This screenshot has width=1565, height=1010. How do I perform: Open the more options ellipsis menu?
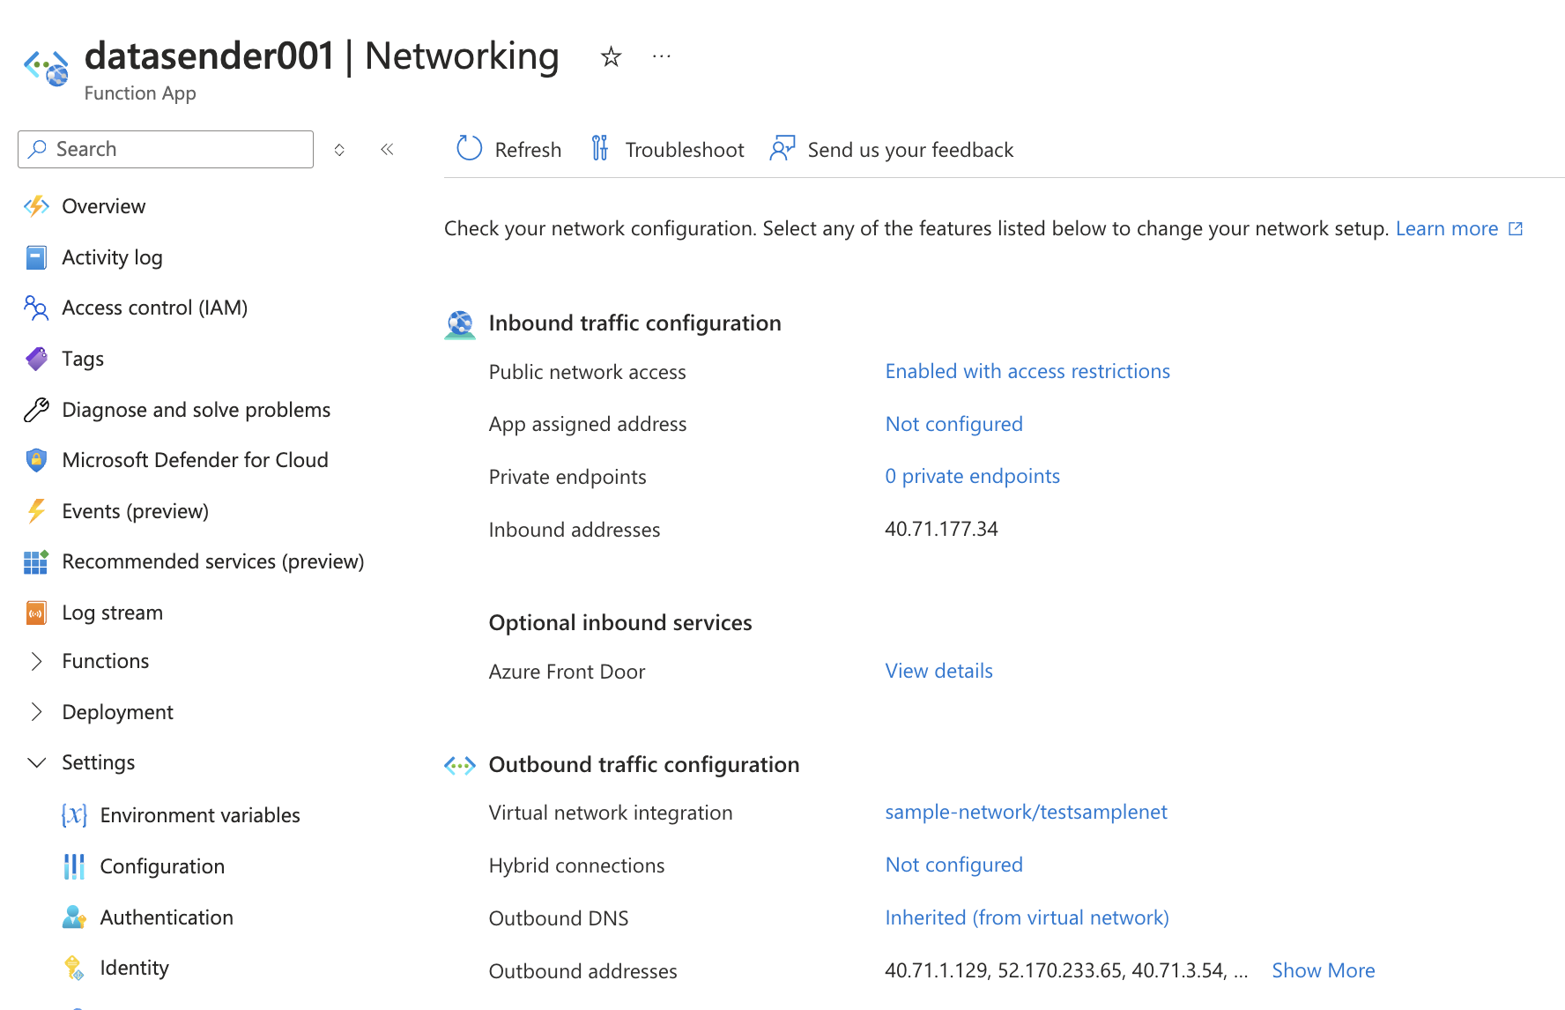(662, 57)
